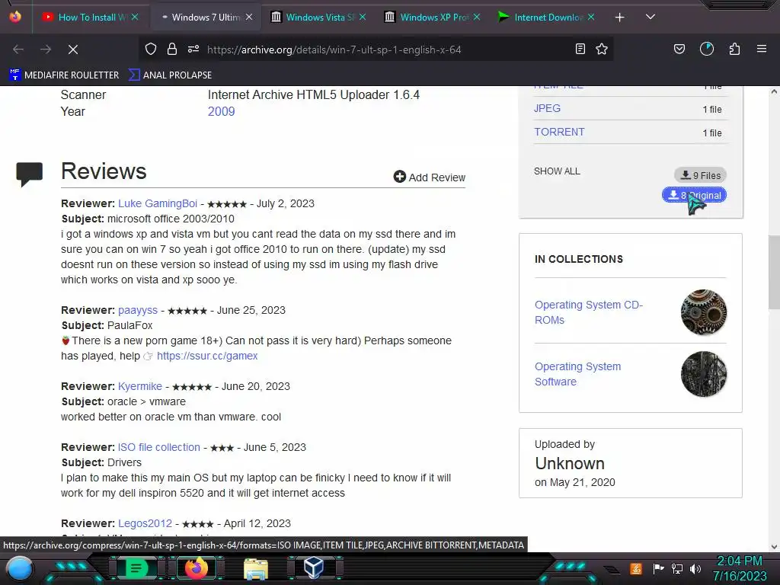This screenshot has width=780, height=585.
Task: Open the extensions puzzle icon
Action: 734,50
